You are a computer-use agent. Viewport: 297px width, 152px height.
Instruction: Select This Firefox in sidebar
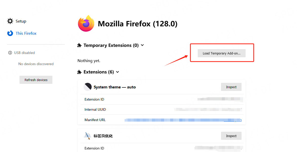tap(26, 33)
